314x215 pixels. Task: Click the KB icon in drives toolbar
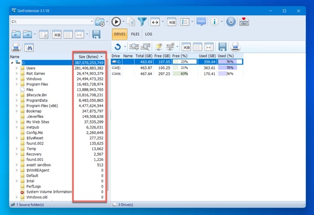[x=186, y=47]
